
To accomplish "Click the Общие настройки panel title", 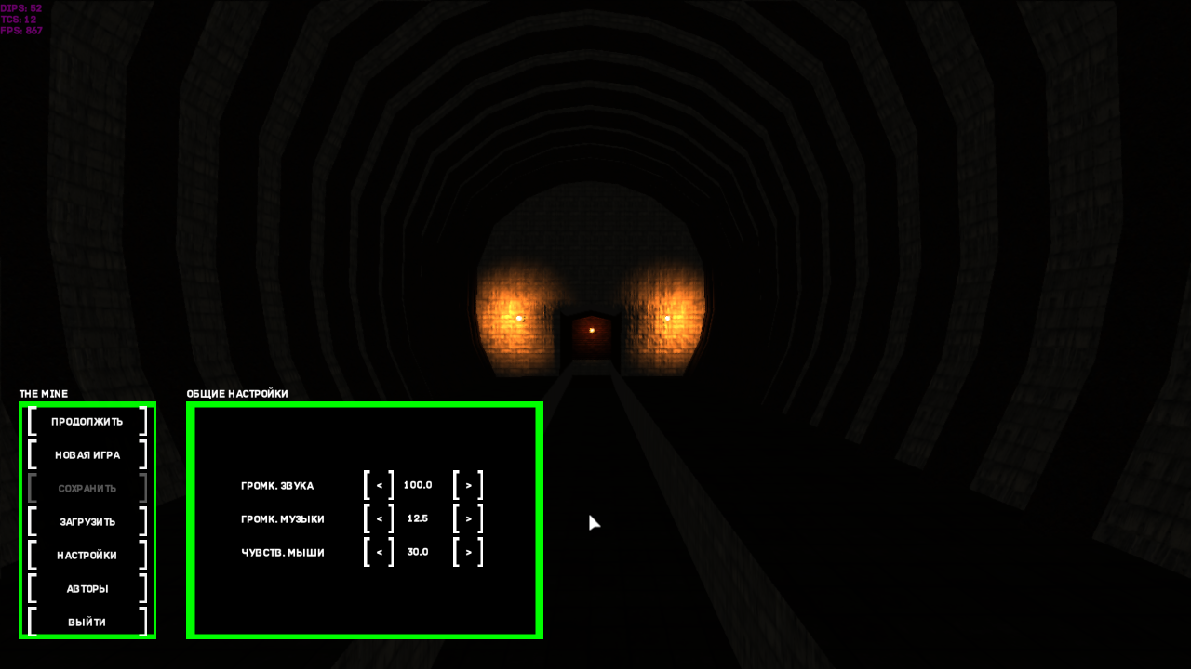I will (237, 394).
